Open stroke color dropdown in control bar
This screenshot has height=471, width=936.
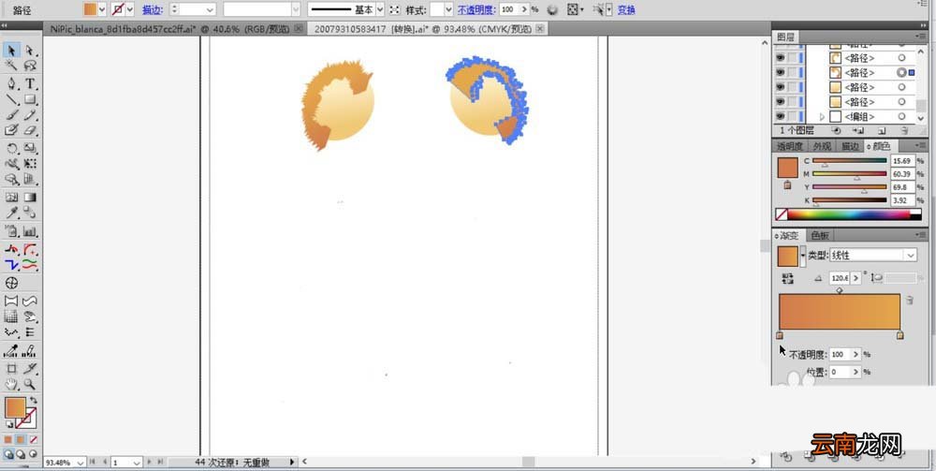point(130,9)
